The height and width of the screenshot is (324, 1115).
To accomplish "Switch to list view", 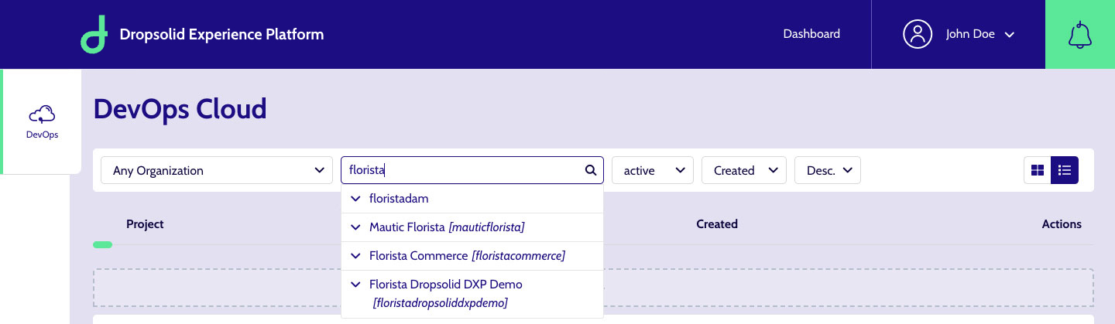I will click(x=1065, y=170).
